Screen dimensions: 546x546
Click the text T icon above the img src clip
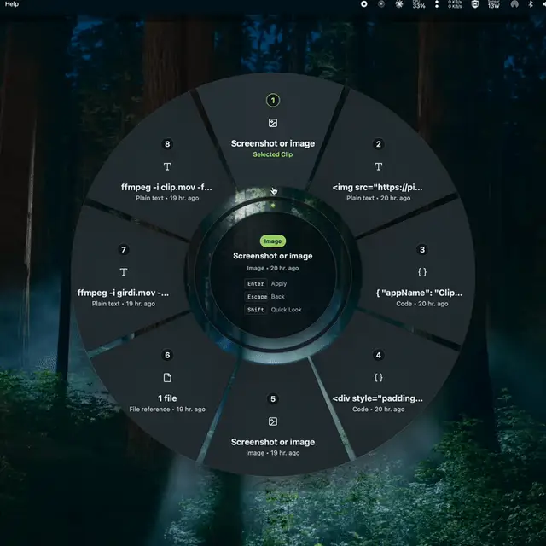click(x=378, y=166)
